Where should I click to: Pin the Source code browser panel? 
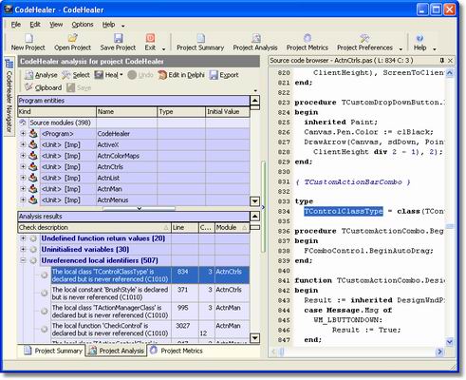[x=442, y=60]
